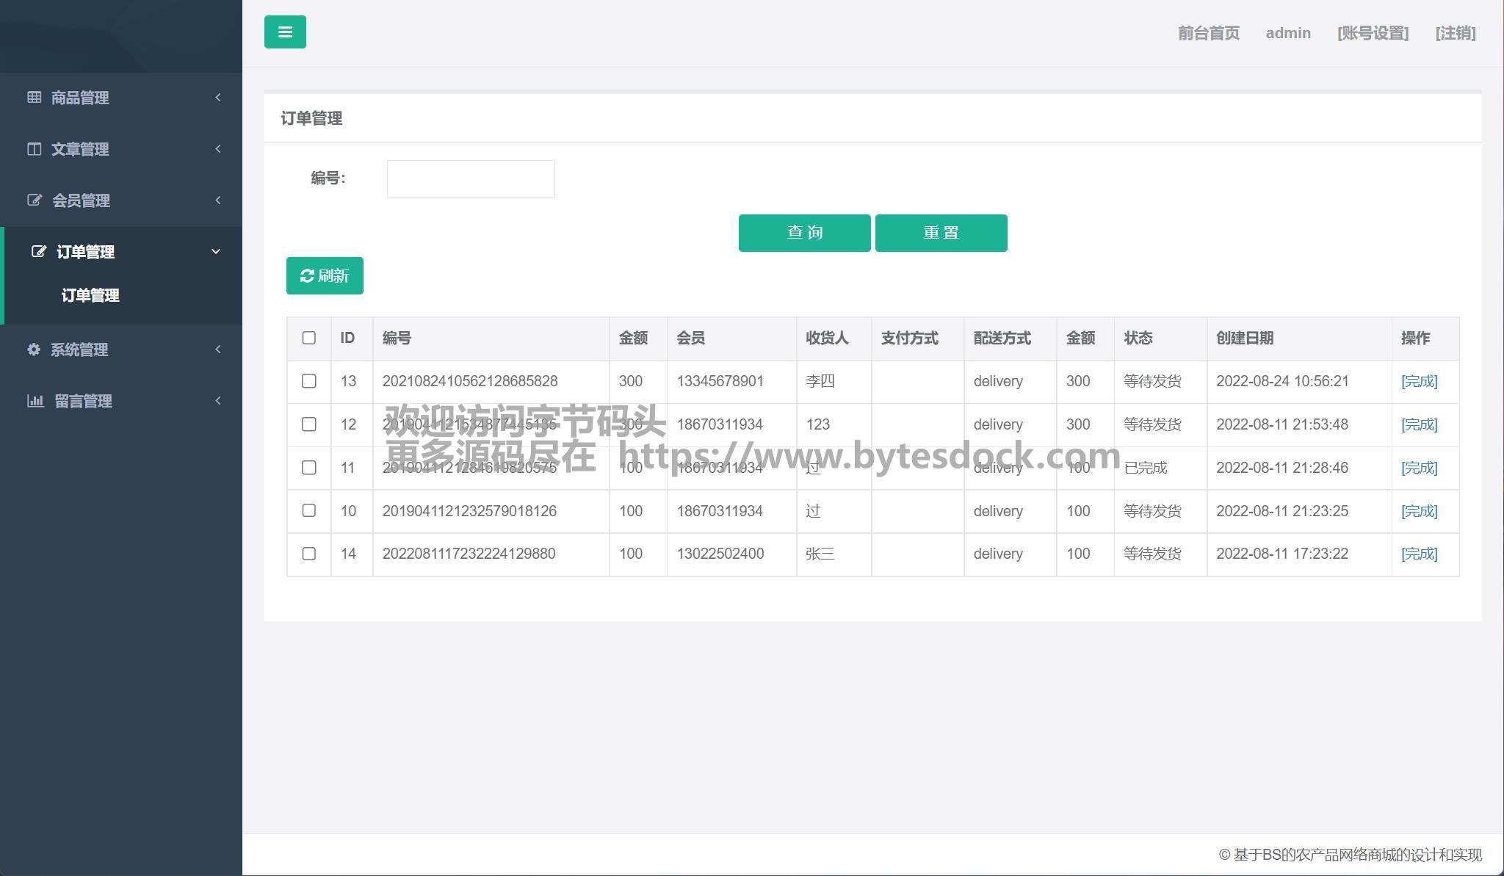This screenshot has height=876, width=1504.
Task: Click the bar chart icon beside 留言管理
Action: [x=35, y=401]
